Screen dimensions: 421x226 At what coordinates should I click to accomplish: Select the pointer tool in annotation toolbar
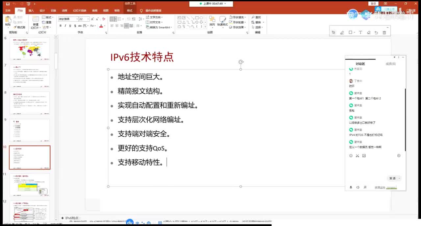point(334,33)
